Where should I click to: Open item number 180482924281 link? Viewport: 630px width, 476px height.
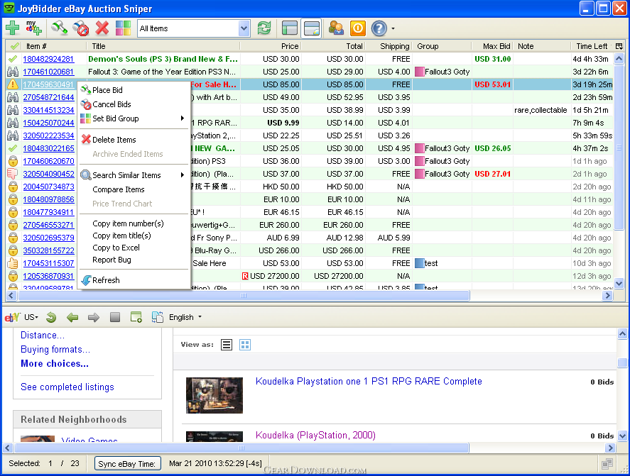coord(48,59)
